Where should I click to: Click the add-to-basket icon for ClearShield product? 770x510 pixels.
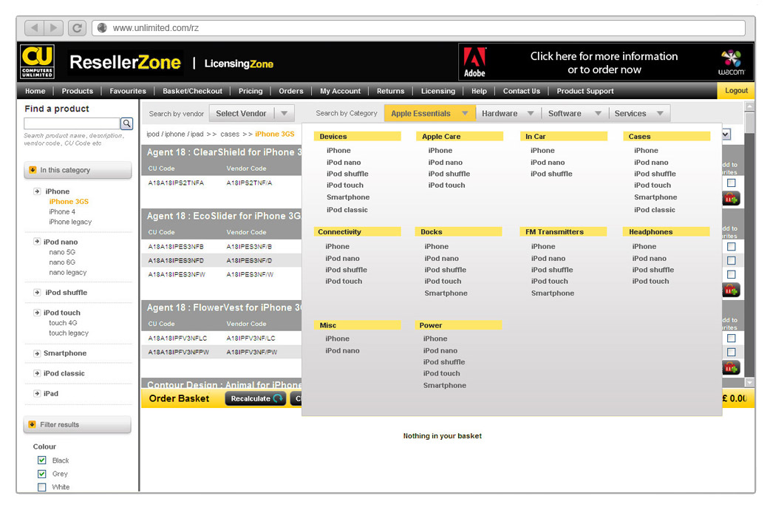coord(731,199)
